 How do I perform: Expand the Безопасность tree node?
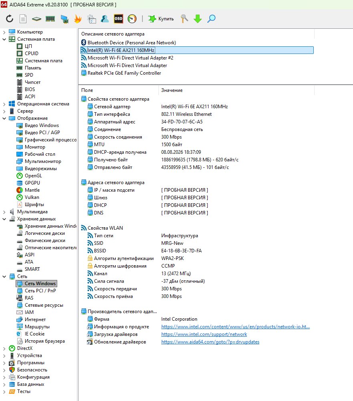4,370
